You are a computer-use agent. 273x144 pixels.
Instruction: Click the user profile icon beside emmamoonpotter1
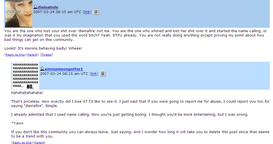[42, 69]
